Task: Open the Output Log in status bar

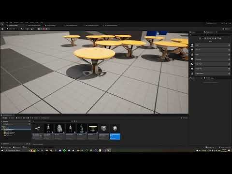Action: (17, 147)
